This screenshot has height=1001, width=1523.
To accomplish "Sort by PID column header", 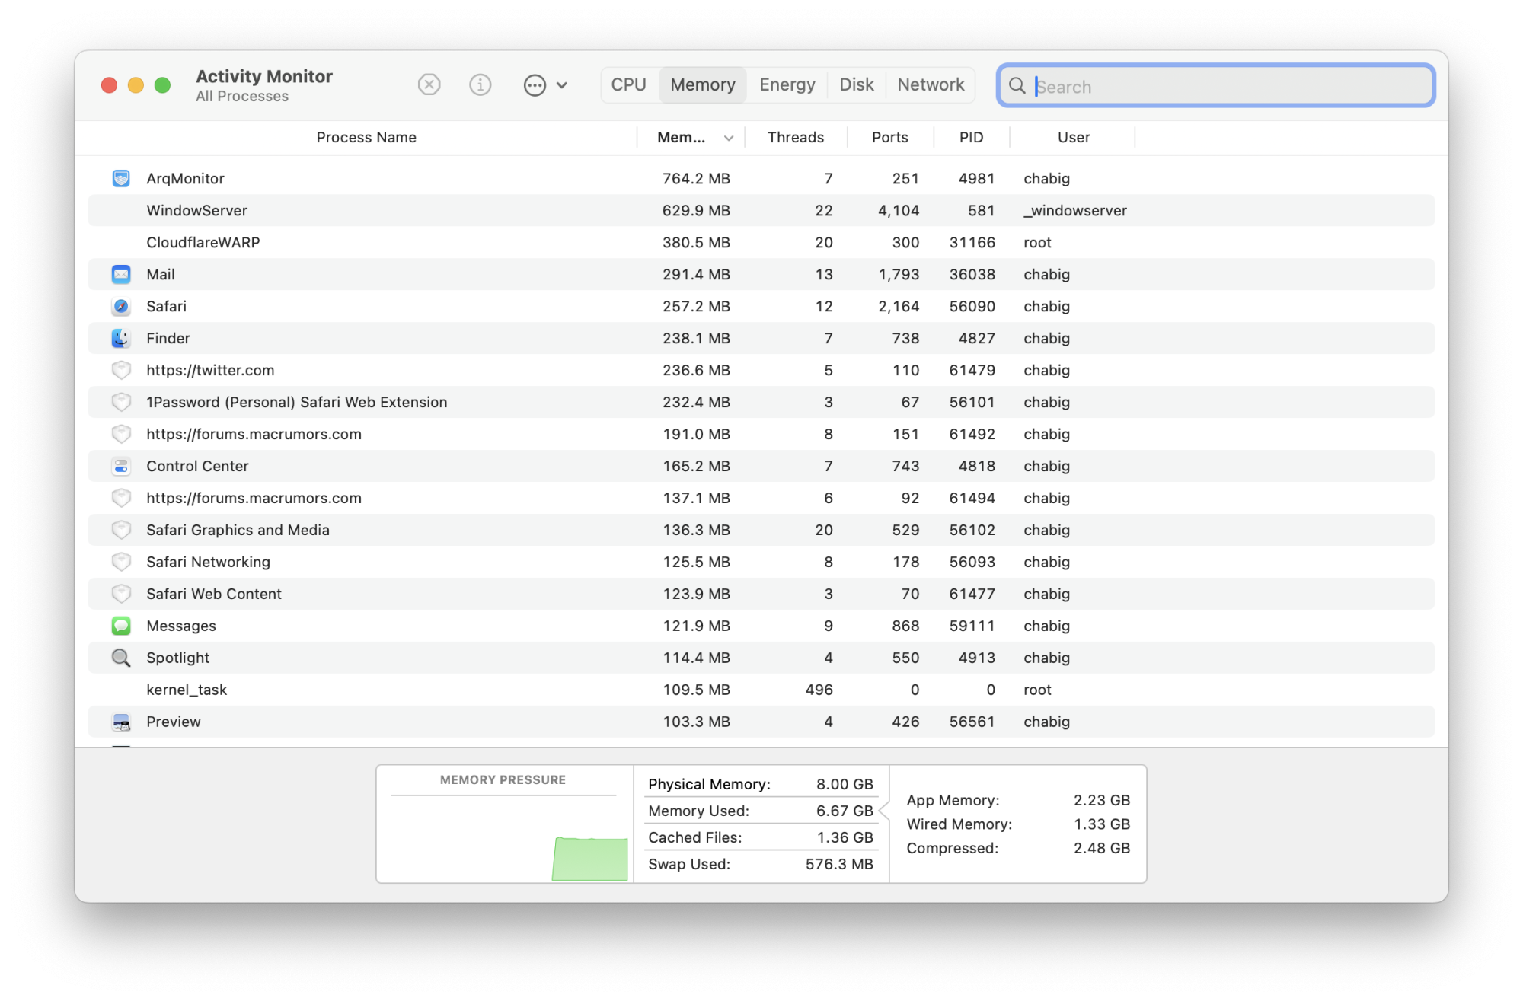I will click(x=971, y=137).
